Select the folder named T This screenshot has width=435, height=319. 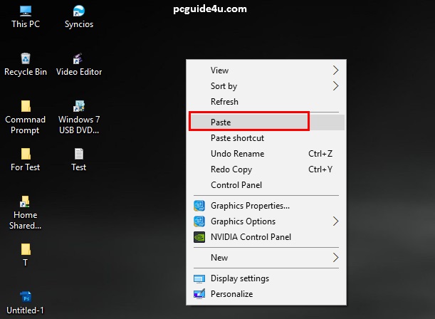26,250
